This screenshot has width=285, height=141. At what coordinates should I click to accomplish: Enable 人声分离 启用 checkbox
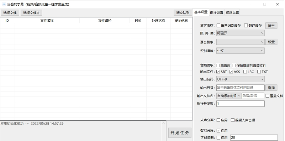(218, 120)
